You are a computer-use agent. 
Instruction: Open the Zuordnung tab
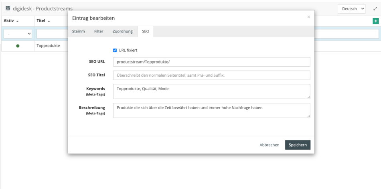point(123,31)
